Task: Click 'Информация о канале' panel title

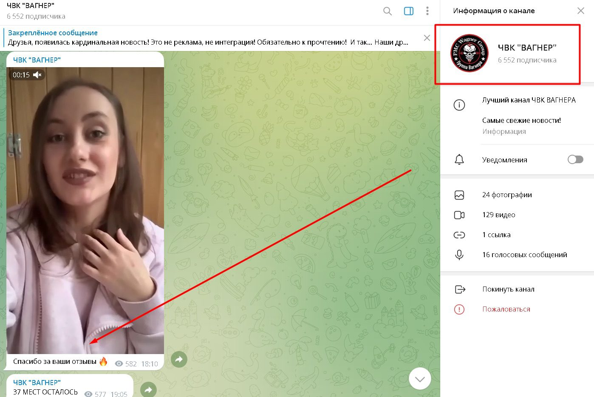Action: click(494, 11)
